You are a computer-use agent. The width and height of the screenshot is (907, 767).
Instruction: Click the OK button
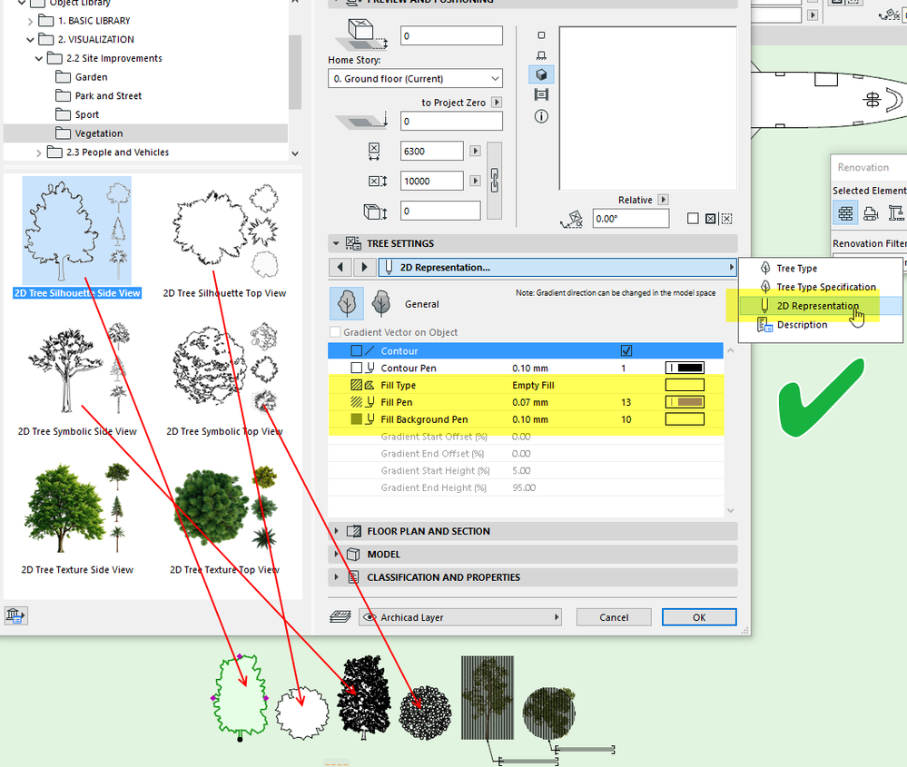click(699, 617)
